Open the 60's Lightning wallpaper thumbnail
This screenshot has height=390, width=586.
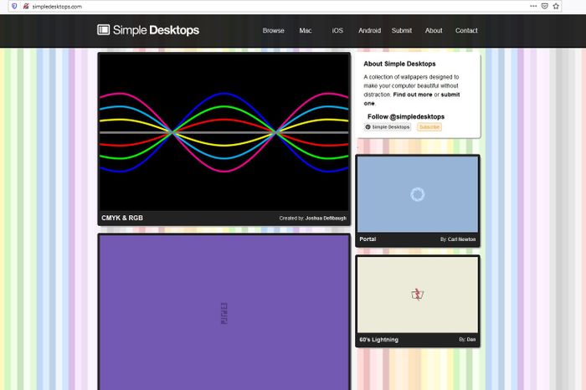click(x=417, y=294)
